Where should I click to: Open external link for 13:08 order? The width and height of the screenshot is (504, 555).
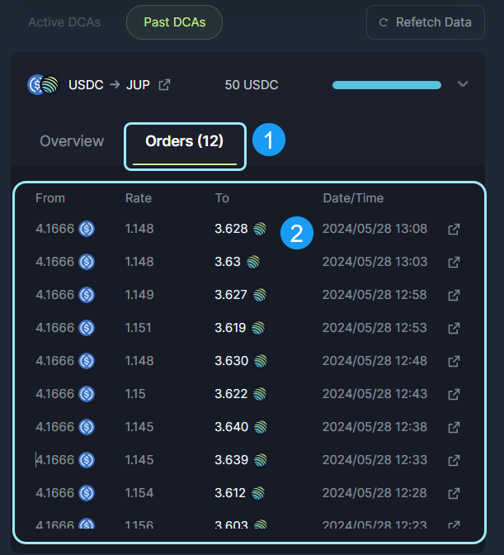tap(453, 229)
